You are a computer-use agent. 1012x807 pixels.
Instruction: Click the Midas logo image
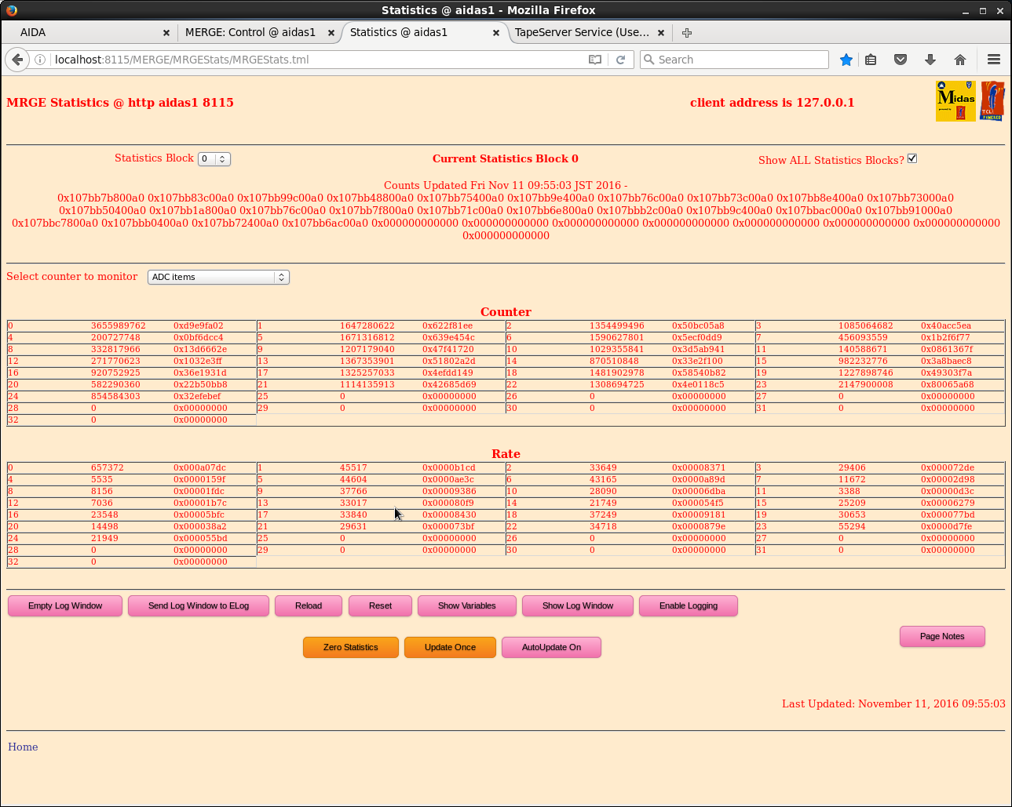pyautogui.click(x=955, y=101)
